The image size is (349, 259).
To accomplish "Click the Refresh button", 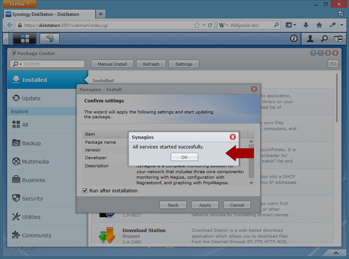I will coord(151,64).
